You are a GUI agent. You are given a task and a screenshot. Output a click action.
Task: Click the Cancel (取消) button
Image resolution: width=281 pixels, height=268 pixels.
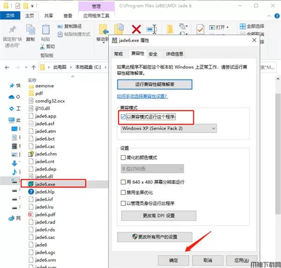pyautogui.click(x=207, y=261)
